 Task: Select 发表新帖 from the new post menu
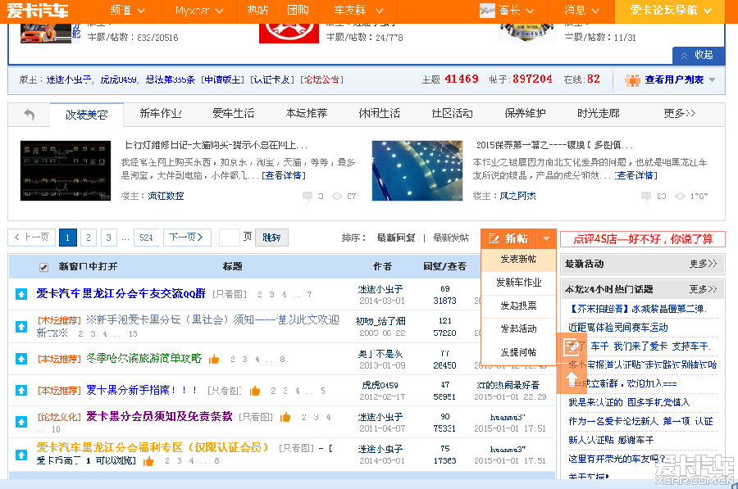(518, 259)
